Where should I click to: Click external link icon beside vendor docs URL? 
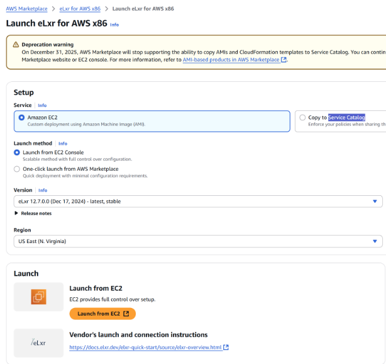coord(226,348)
